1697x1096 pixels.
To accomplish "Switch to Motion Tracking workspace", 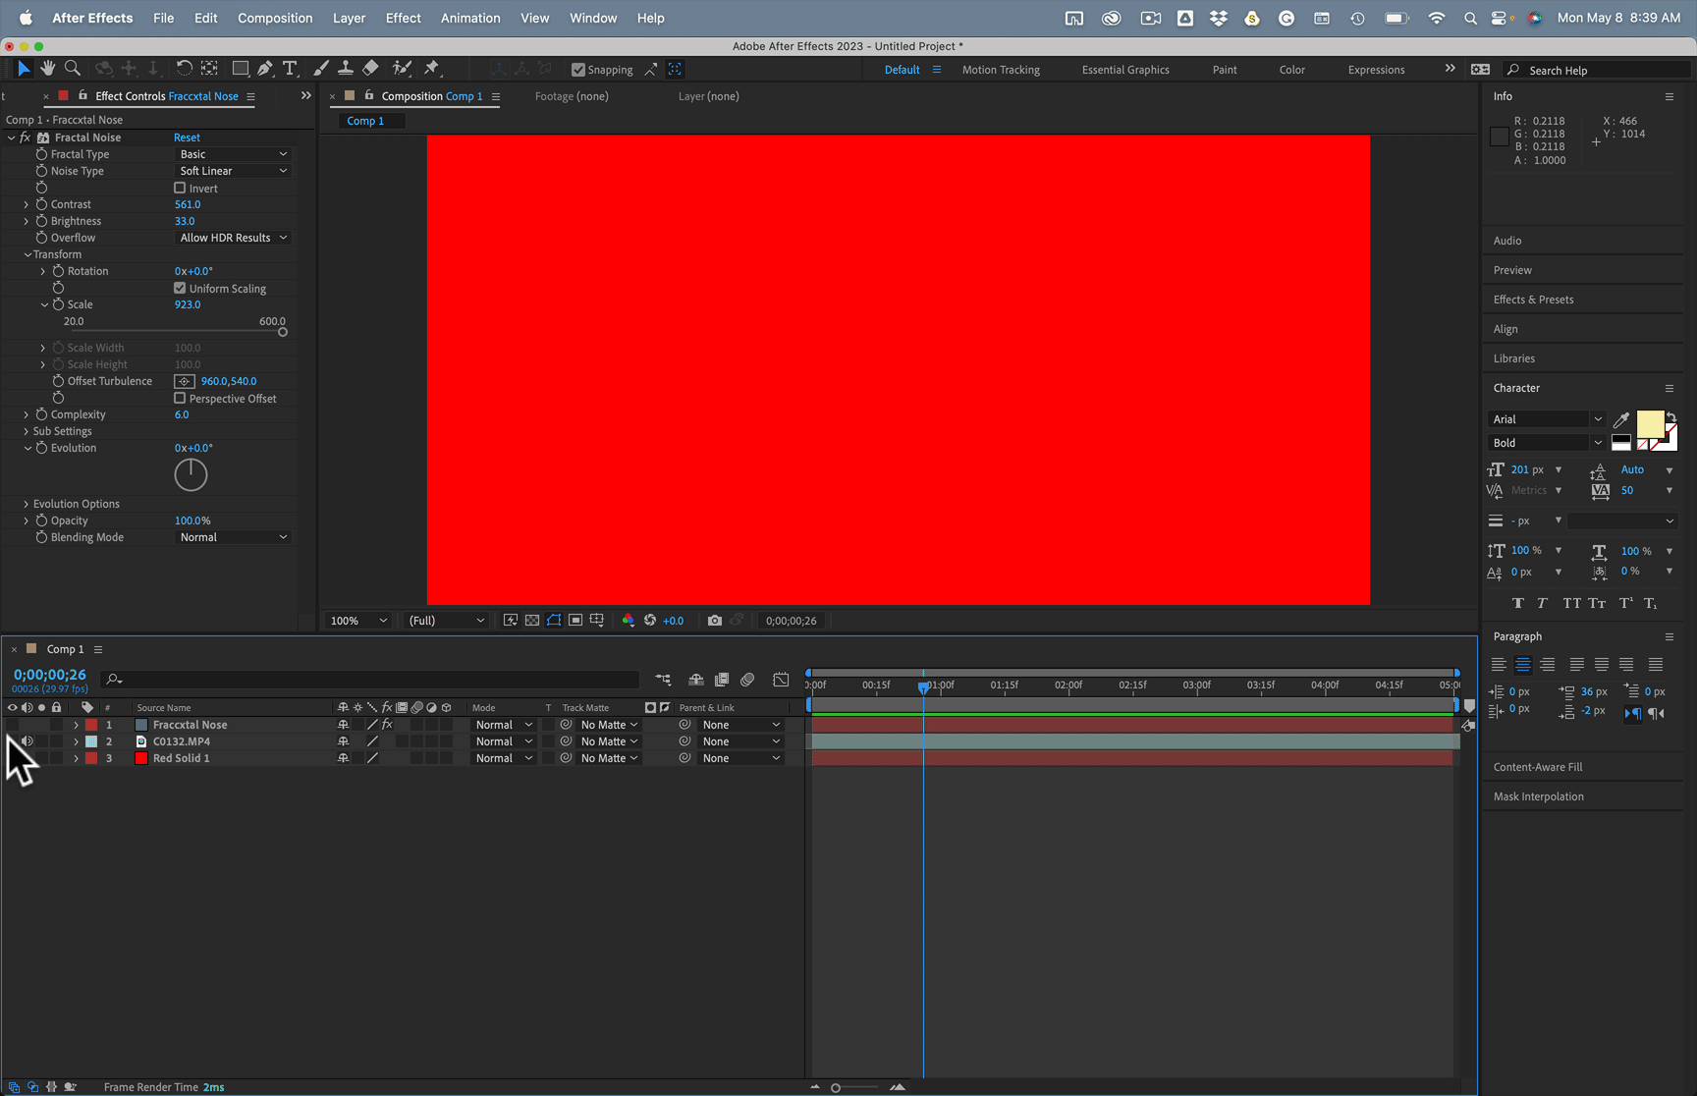I will point(1001,70).
